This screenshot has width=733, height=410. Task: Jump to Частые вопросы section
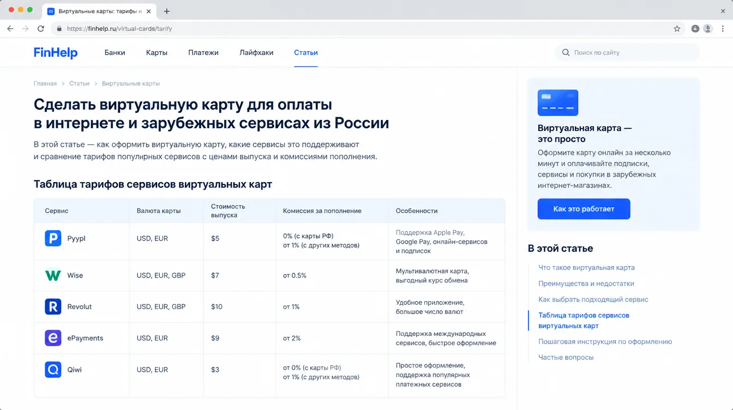pos(566,358)
